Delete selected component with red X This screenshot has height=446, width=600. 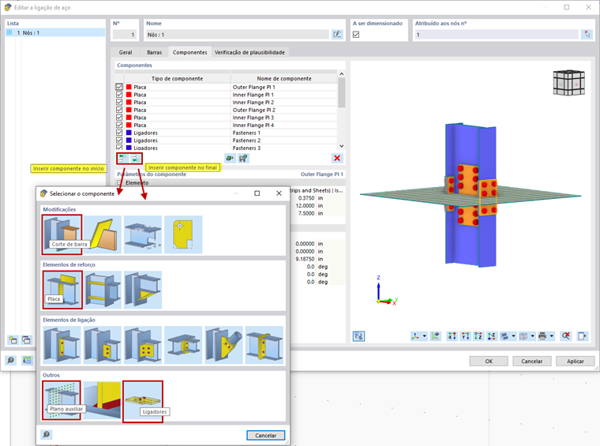pos(337,159)
